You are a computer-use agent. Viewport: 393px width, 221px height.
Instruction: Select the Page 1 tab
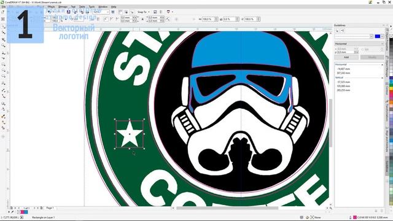(50, 208)
